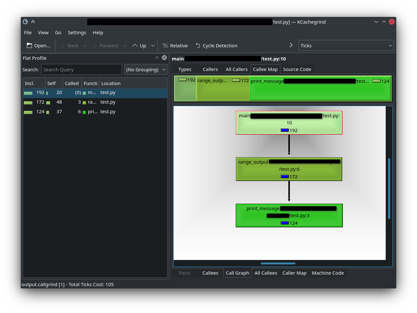417x313 pixels.
Task: Switch to the Callees tab
Action: (x=210, y=273)
